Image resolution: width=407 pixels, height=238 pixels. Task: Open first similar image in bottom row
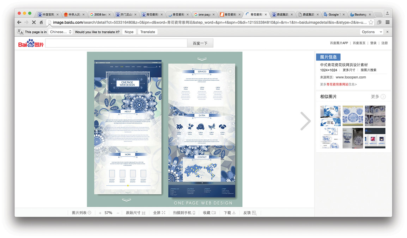coord(330,138)
